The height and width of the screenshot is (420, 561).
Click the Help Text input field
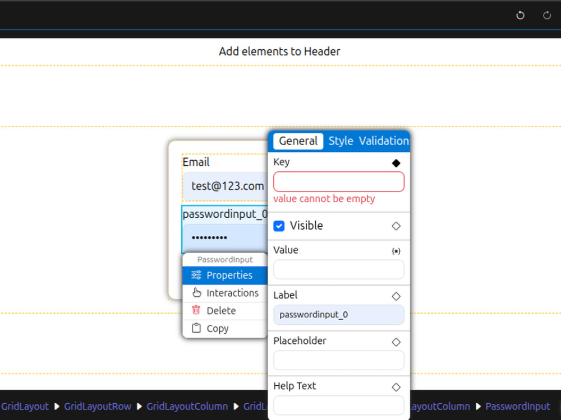click(339, 405)
